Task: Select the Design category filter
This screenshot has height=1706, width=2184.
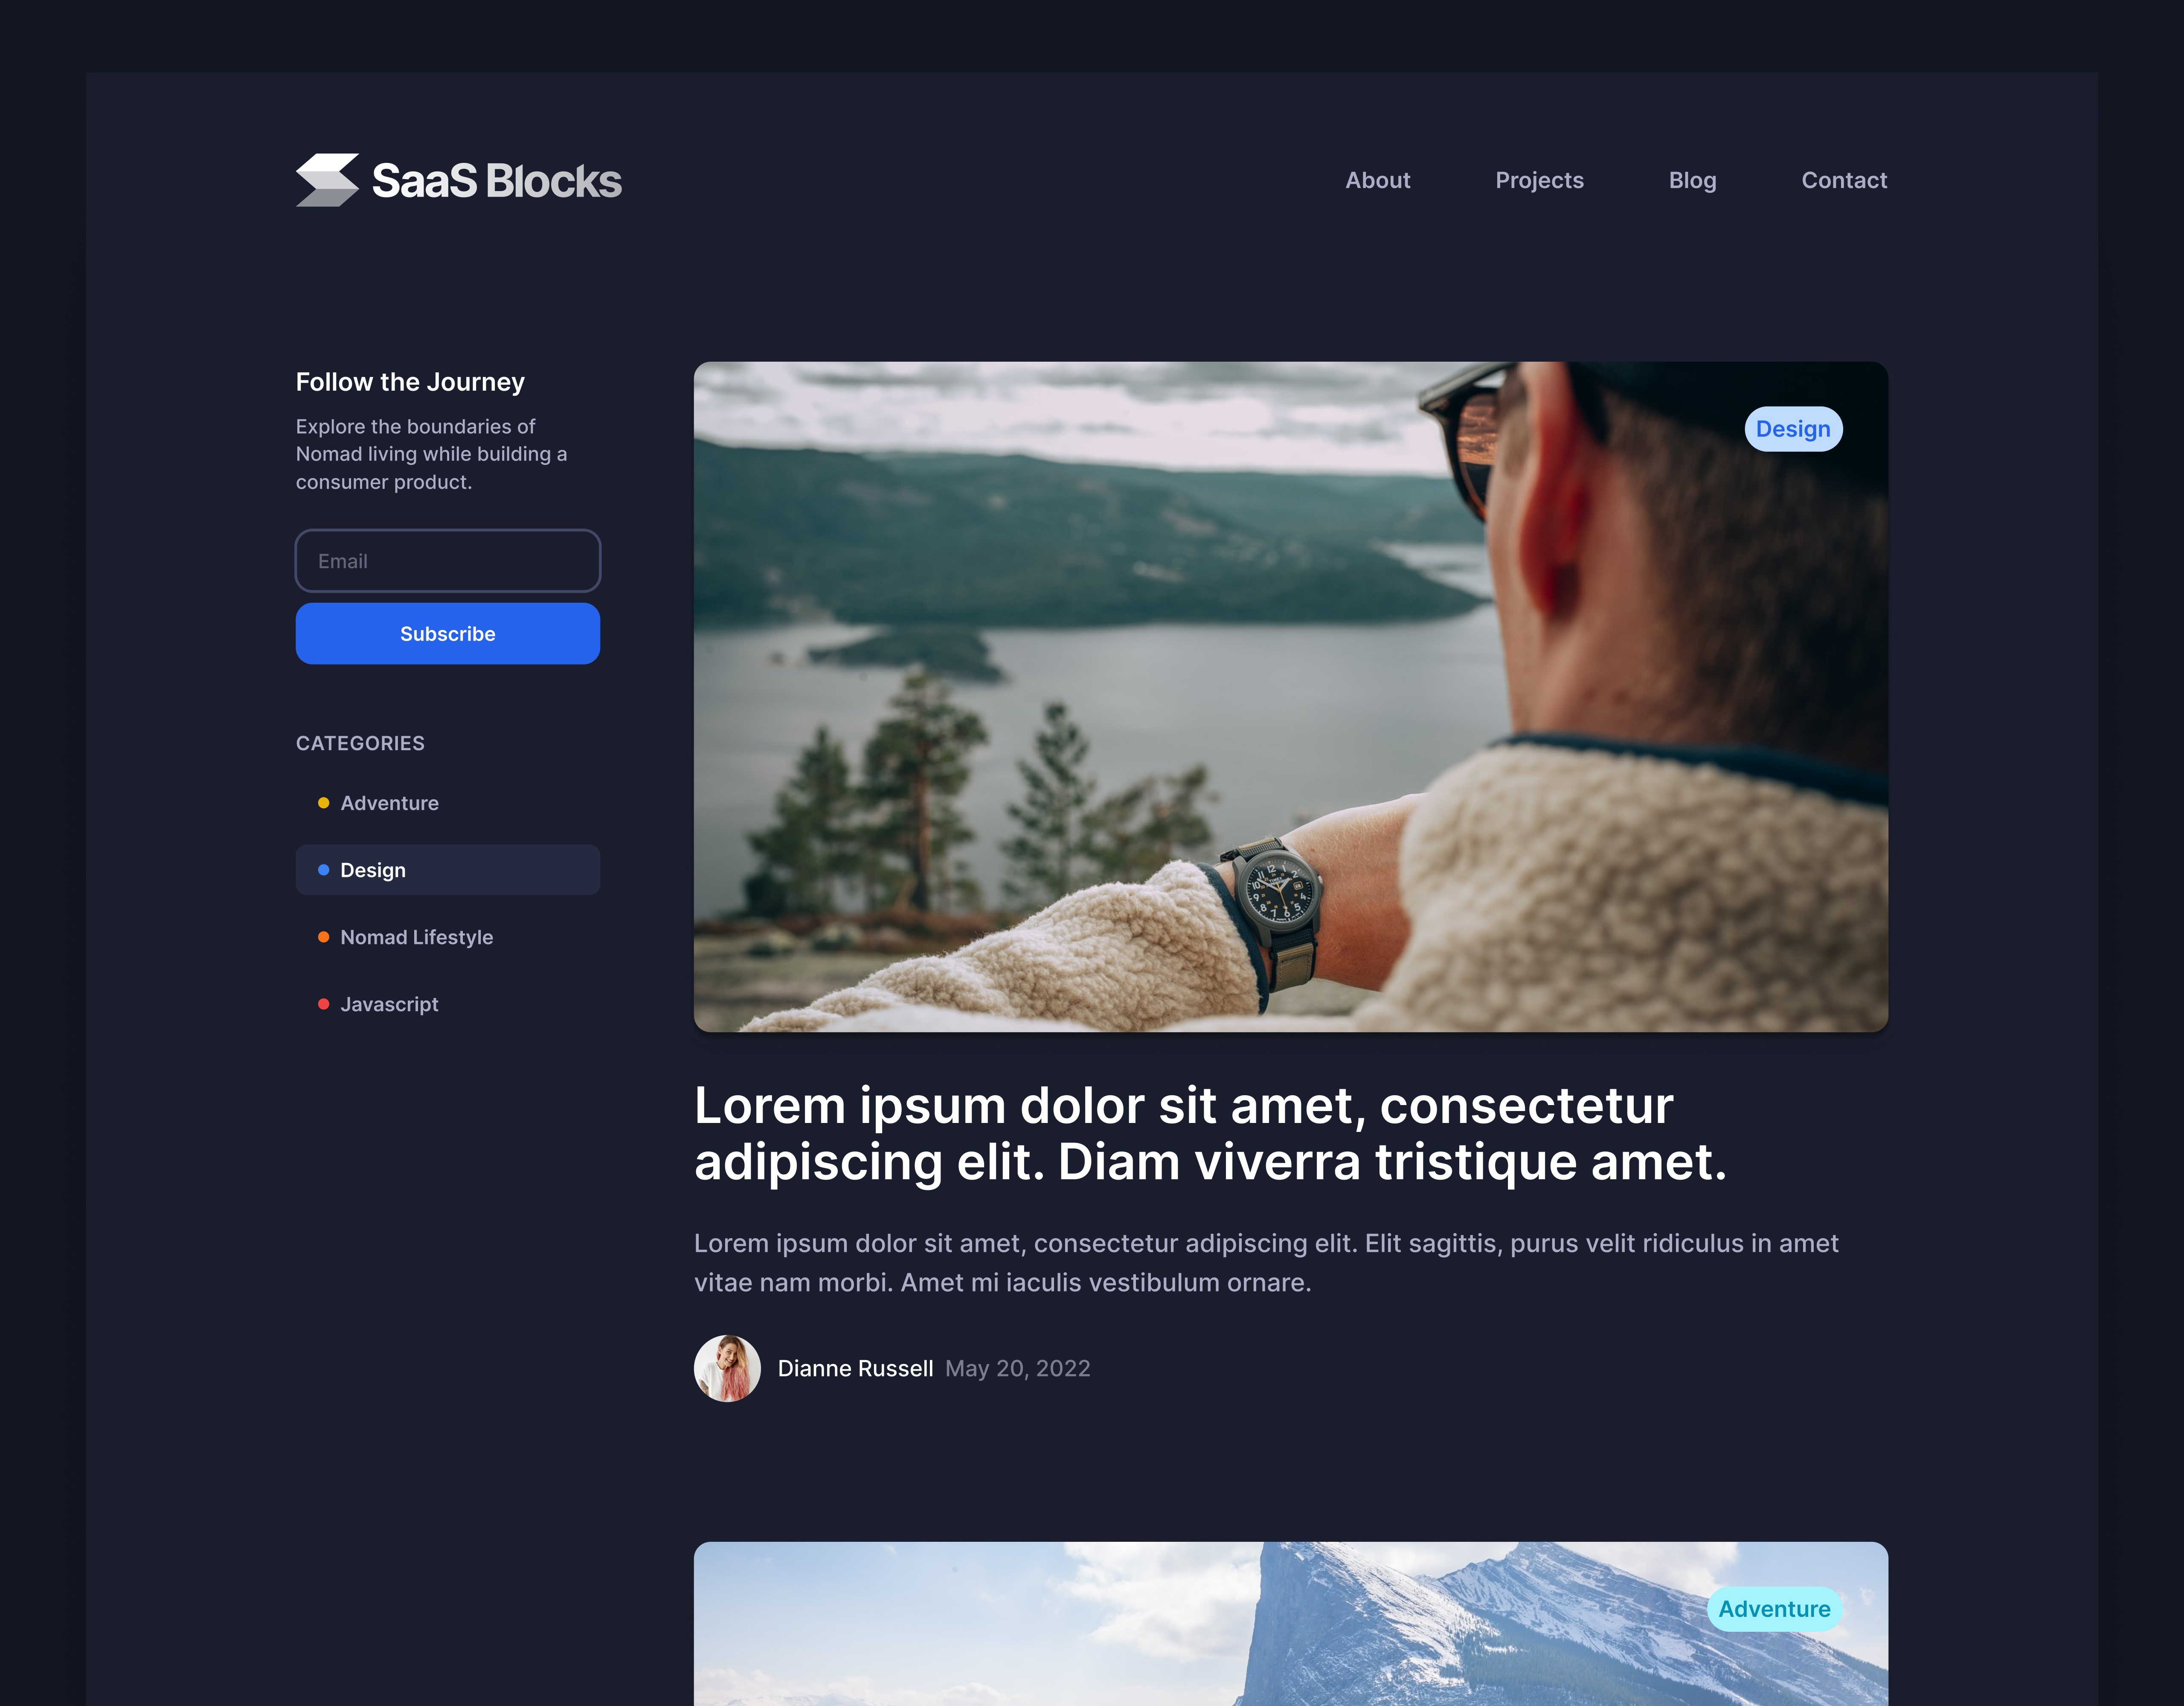Action: coord(448,869)
